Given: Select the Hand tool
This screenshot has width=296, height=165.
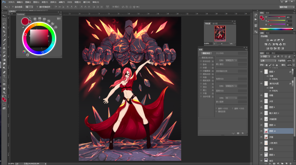Looking at the screenshot, I should click(x=4, y=88).
